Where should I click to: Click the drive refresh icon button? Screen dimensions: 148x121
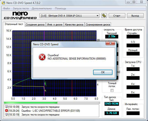tap(104, 16)
